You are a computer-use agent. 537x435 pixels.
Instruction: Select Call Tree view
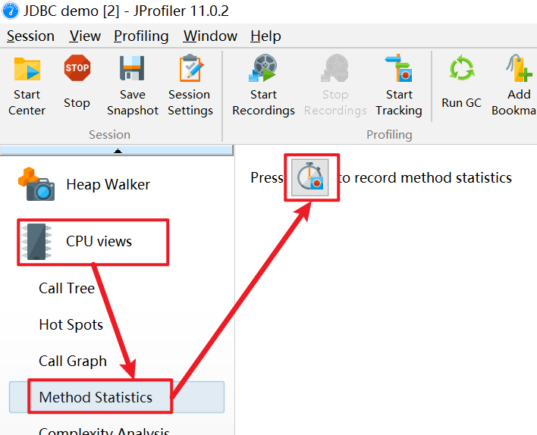(67, 288)
